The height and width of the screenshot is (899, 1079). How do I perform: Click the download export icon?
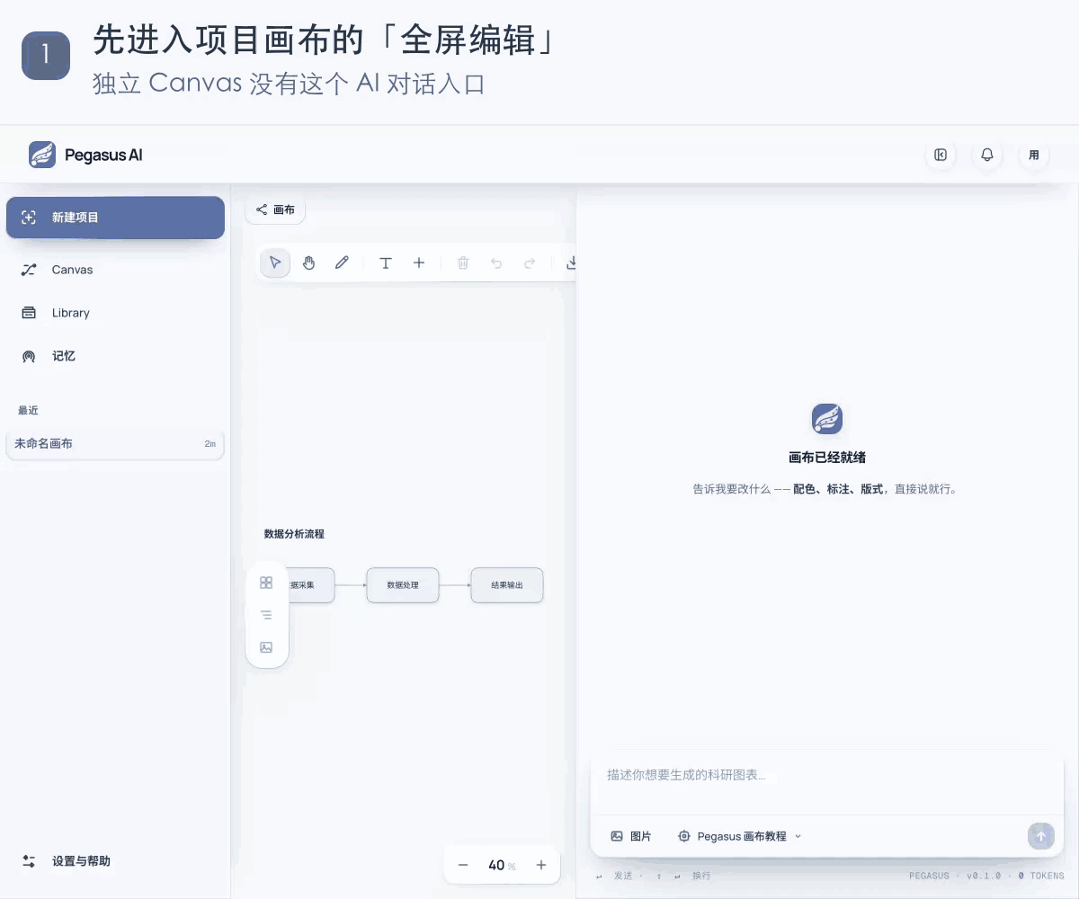click(x=570, y=263)
